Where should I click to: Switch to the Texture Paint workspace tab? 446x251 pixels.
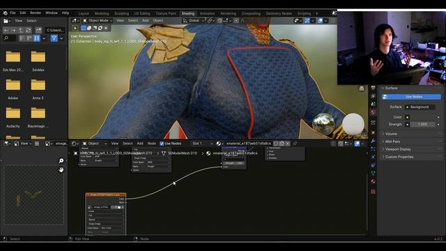tap(166, 13)
